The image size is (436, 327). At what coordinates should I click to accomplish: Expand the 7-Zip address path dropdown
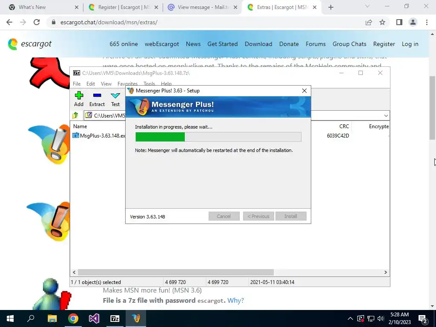click(386, 115)
